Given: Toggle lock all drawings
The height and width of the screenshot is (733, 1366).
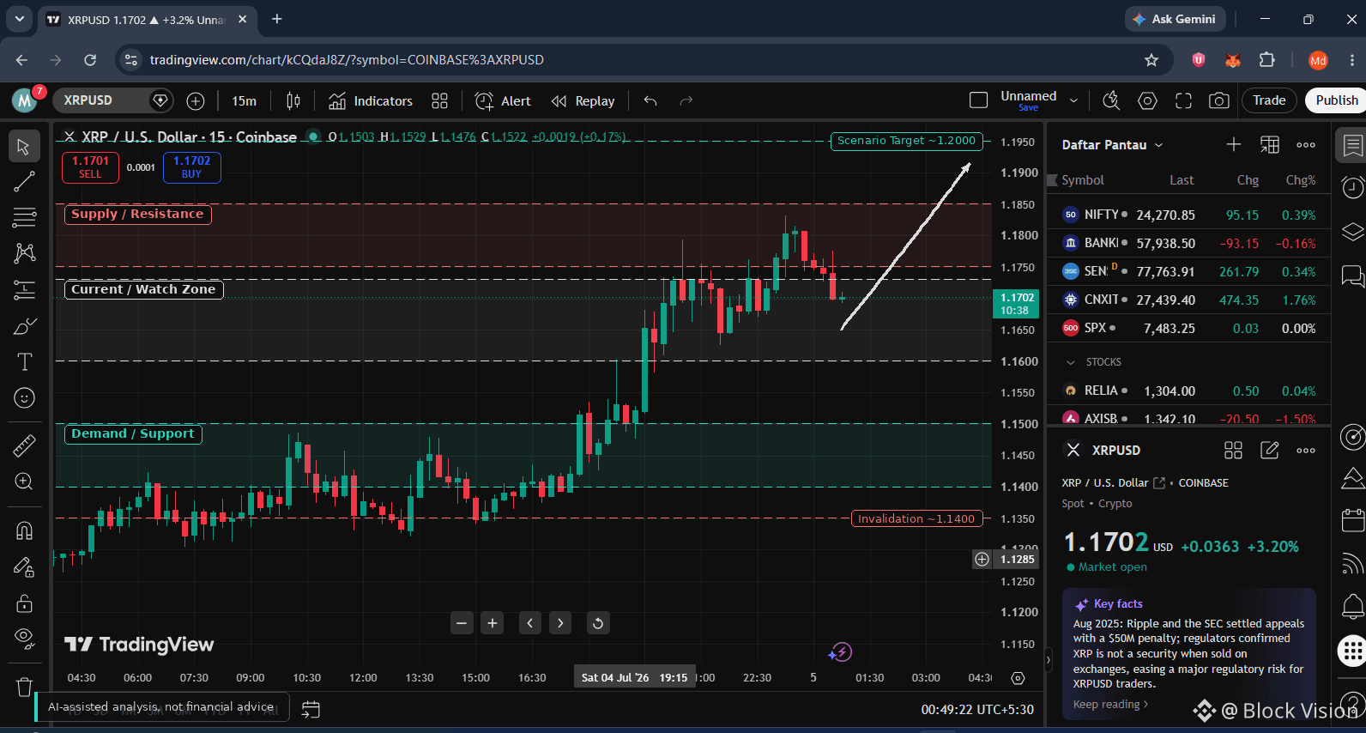Looking at the screenshot, I should coord(24,603).
